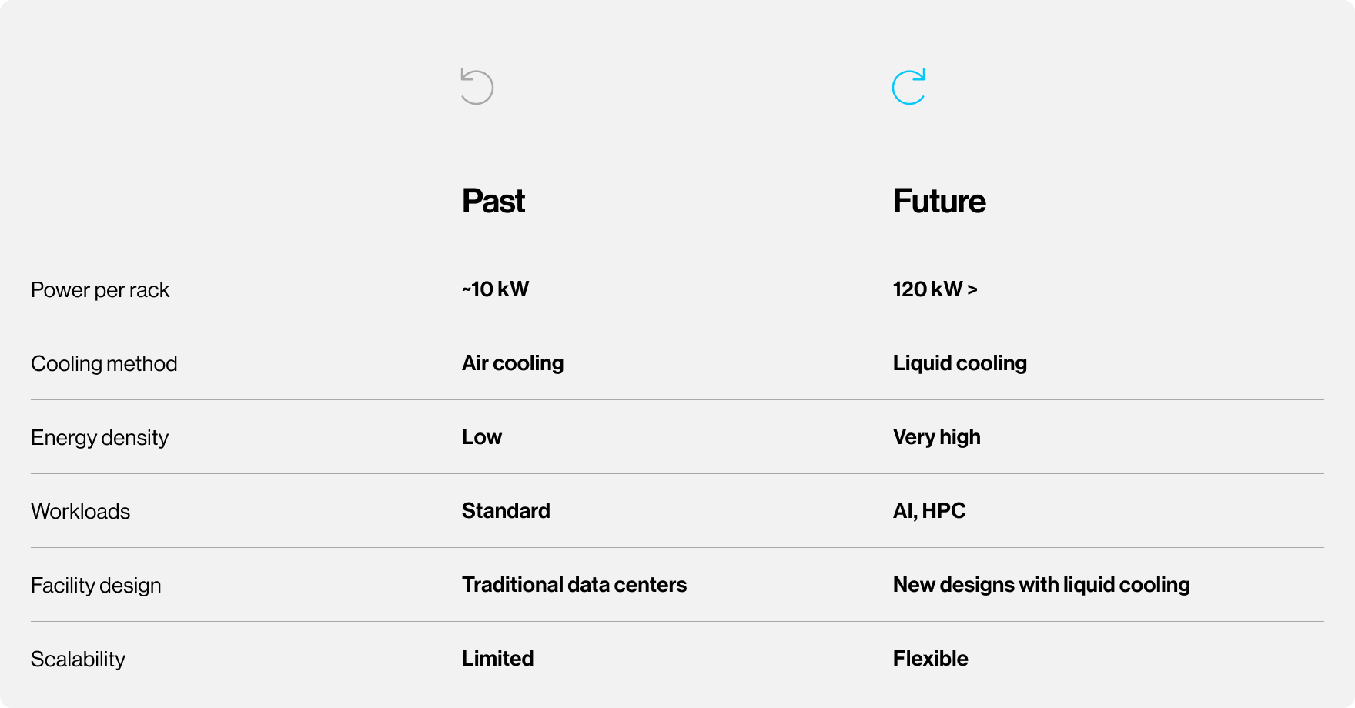Screen dimensions: 1355x708
Task: Click the blue clockwise Future icon
Action: point(908,87)
